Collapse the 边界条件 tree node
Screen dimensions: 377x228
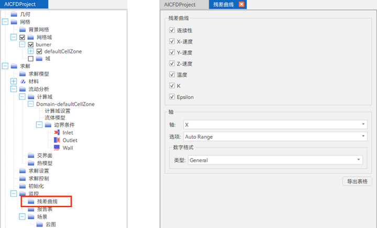pos(39,124)
